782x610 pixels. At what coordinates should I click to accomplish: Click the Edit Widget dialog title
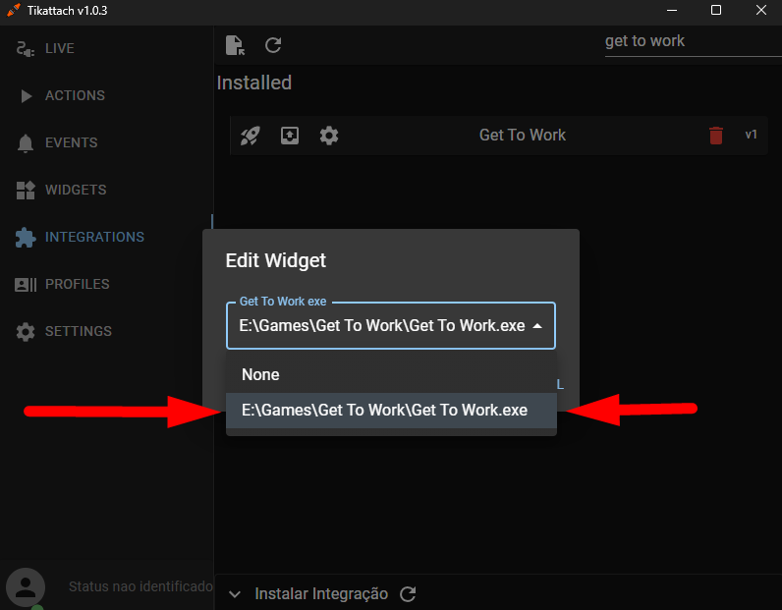pyautogui.click(x=276, y=260)
